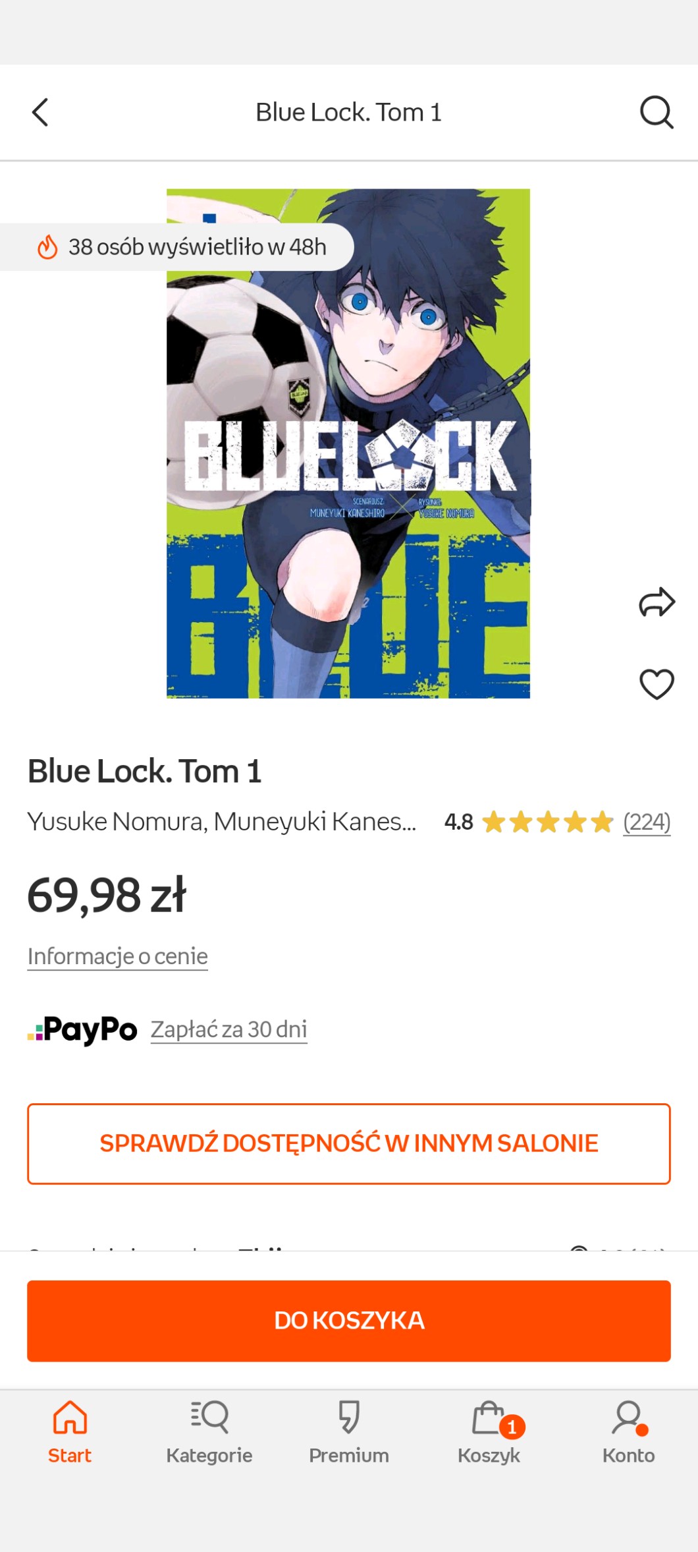Tap the PayPo logo

click(x=83, y=1029)
